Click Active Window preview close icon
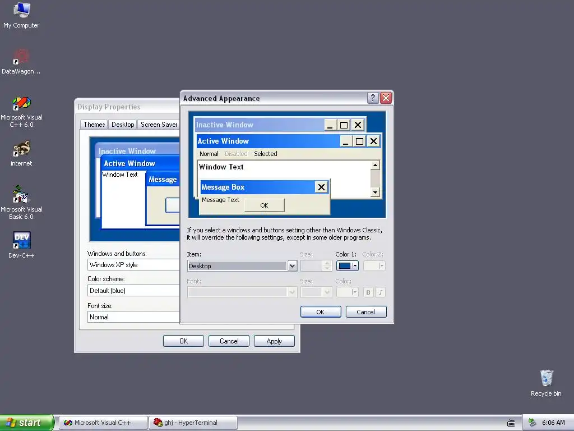The width and height of the screenshot is (574, 431). pyautogui.click(x=373, y=141)
